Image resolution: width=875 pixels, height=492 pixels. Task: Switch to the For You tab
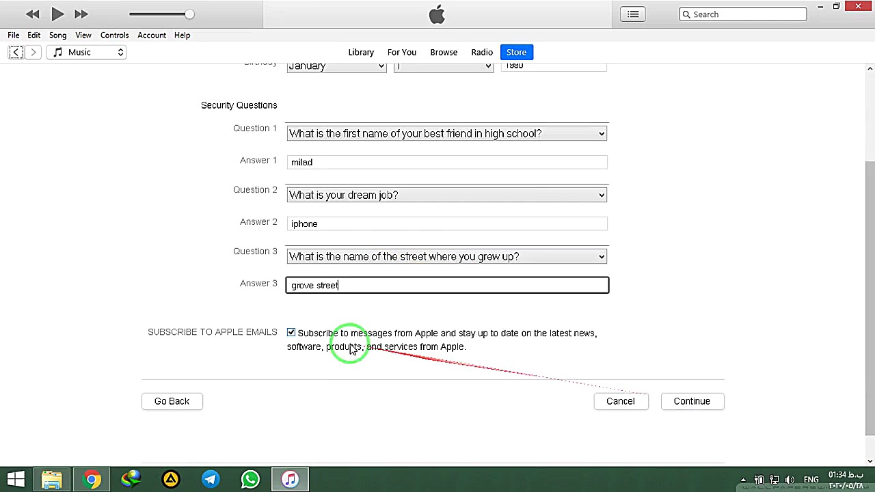click(x=402, y=52)
